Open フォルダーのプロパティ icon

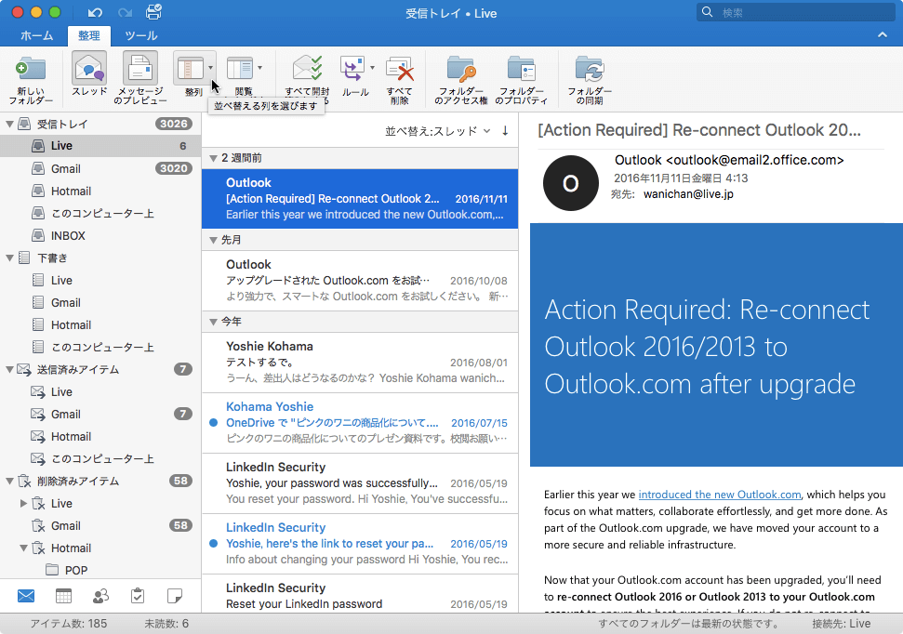pos(521,69)
